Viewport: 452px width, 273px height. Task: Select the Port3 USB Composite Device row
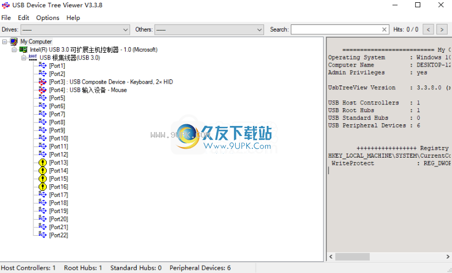[111, 82]
